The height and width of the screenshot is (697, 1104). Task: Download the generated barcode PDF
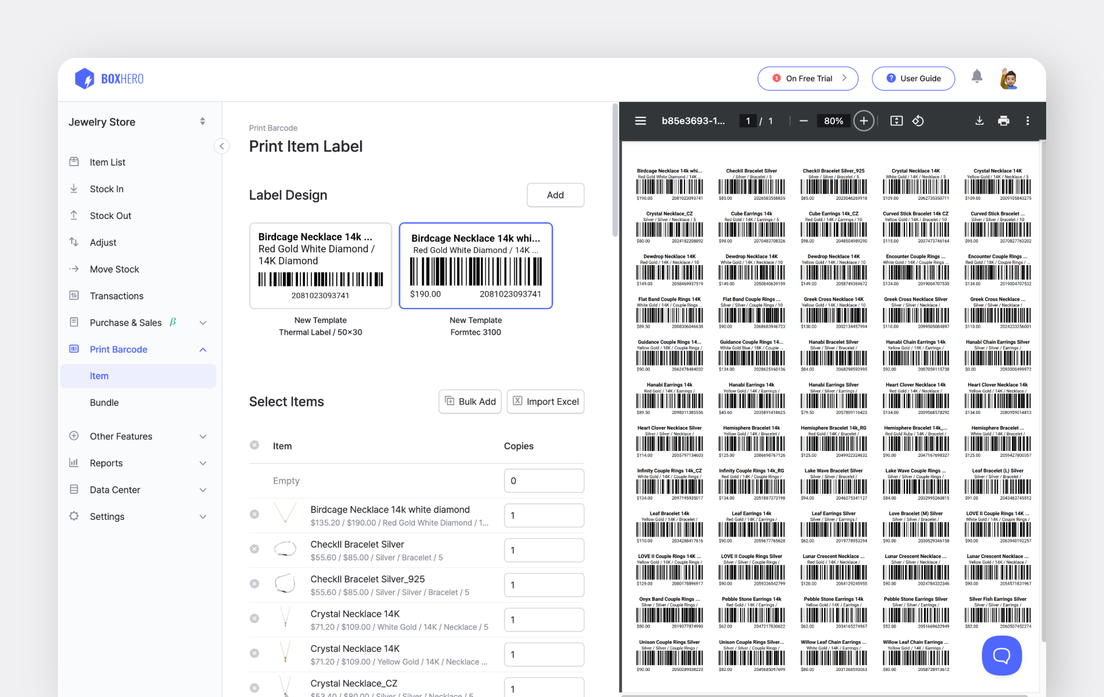tap(979, 120)
